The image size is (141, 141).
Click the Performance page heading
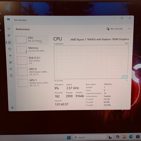pos(23,29)
